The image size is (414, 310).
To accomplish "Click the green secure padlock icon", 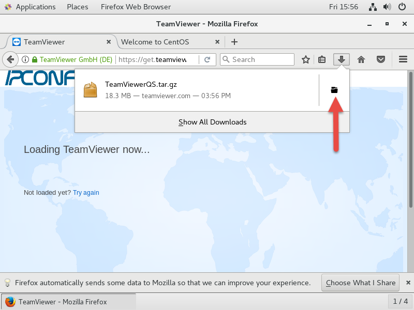I will click(35, 59).
